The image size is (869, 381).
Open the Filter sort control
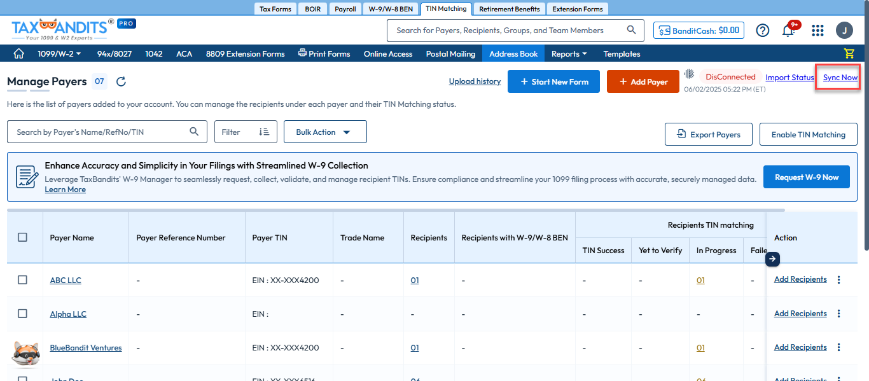point(246,132)
